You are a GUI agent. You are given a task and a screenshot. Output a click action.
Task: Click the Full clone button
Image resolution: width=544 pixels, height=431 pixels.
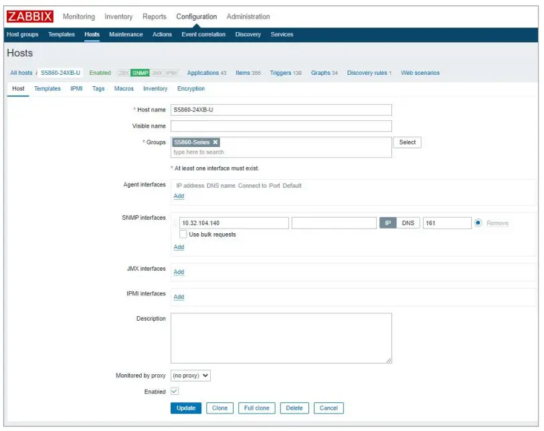(256, 408)
